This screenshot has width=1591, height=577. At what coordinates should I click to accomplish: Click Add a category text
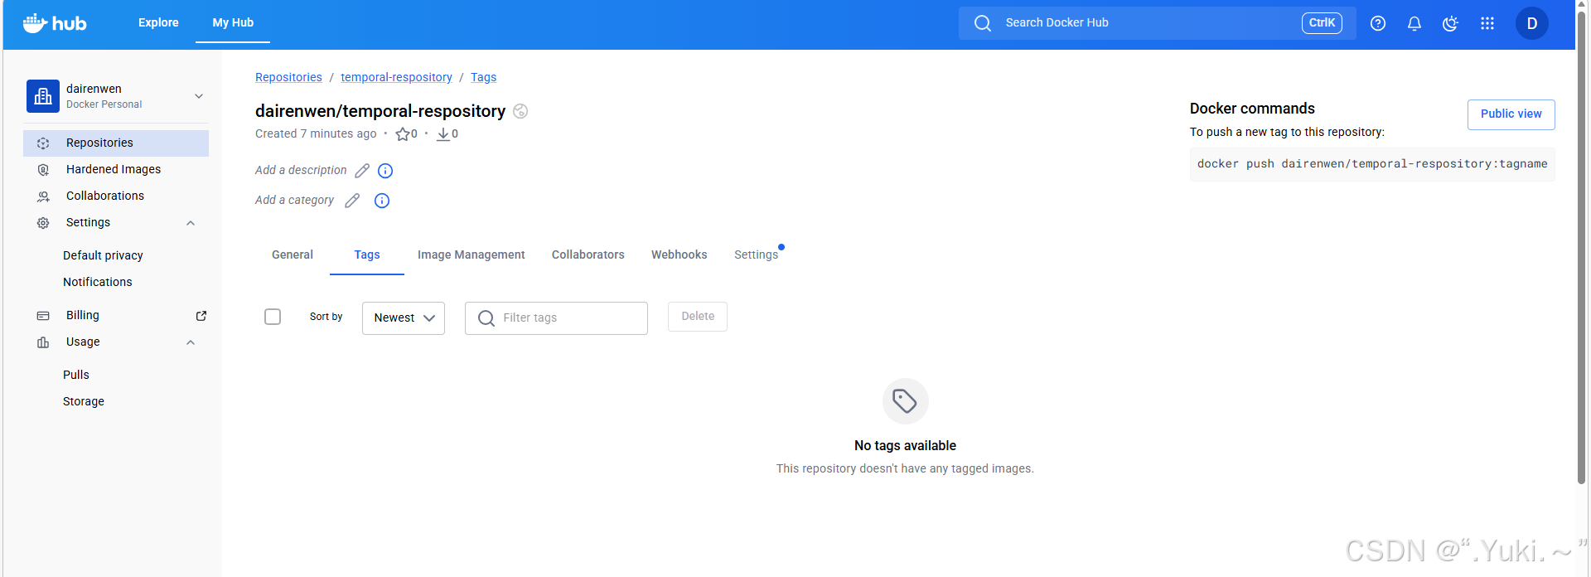[x=294, y=200]
